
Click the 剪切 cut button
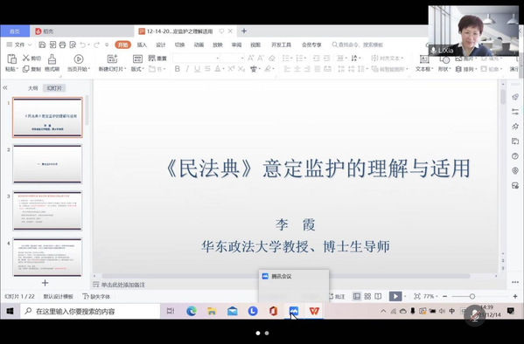[x=31, y=58]
